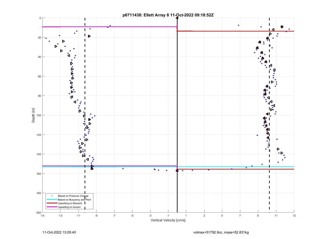325x239 pixels.
Task: Click y-axis tick label 100
Action: 38,115
